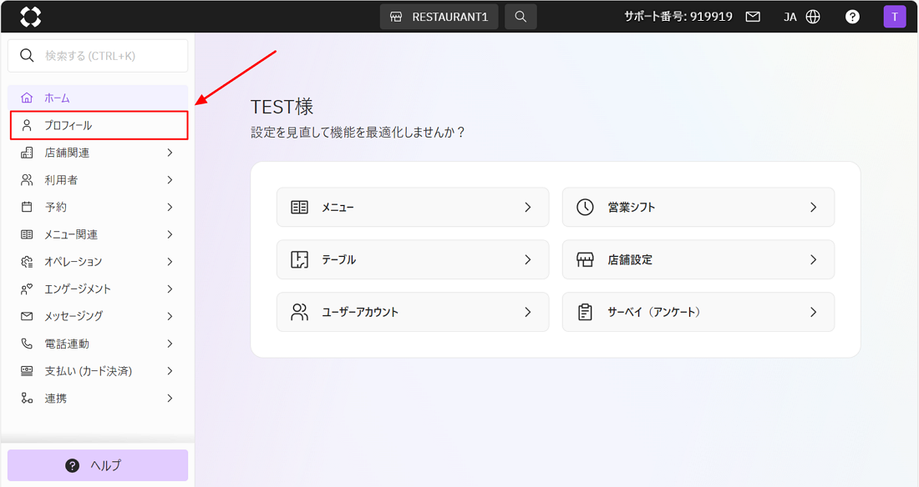Click the magnifier search button in header
Viewport: 919px width, 487px height.
pyautogui.click(x=520, y=17)
